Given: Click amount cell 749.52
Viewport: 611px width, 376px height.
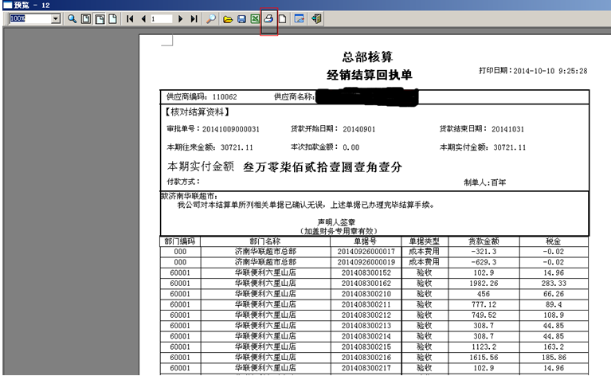Looking at the screenshot, I should [x=484, y=315].
